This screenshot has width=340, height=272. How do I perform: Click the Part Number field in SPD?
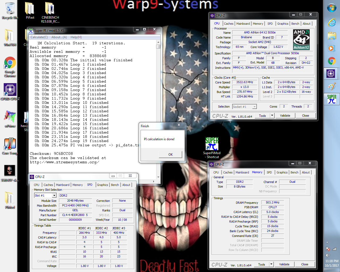click(75, 215)
